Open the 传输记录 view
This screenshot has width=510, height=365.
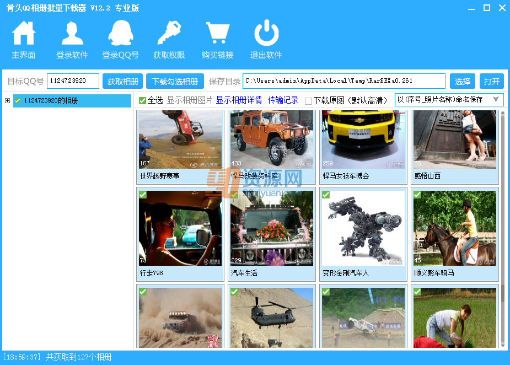click(x=283, y=100)
